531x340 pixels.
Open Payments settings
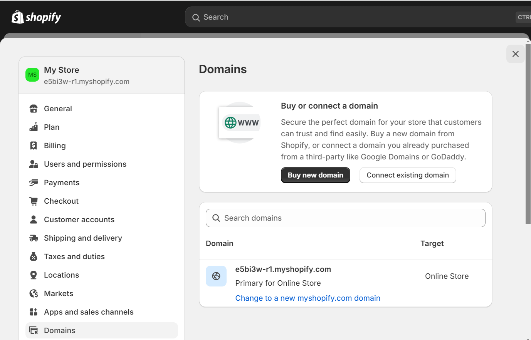[102, 183]
